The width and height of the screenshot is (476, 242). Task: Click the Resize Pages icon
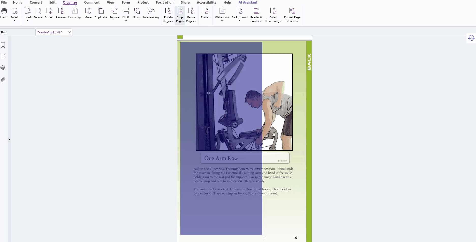(191, 11)
